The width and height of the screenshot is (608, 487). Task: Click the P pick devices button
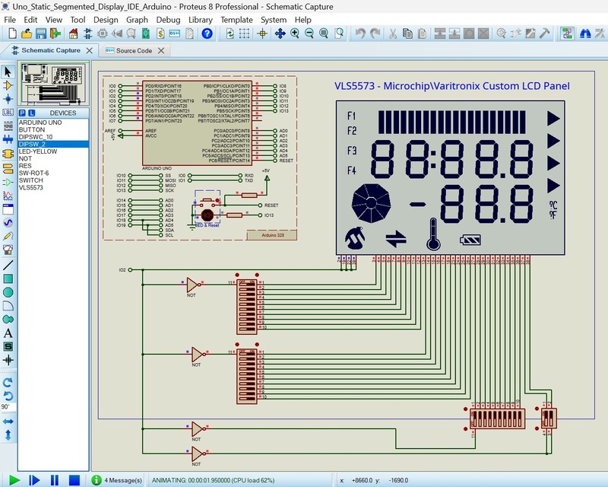click(22, 113)
